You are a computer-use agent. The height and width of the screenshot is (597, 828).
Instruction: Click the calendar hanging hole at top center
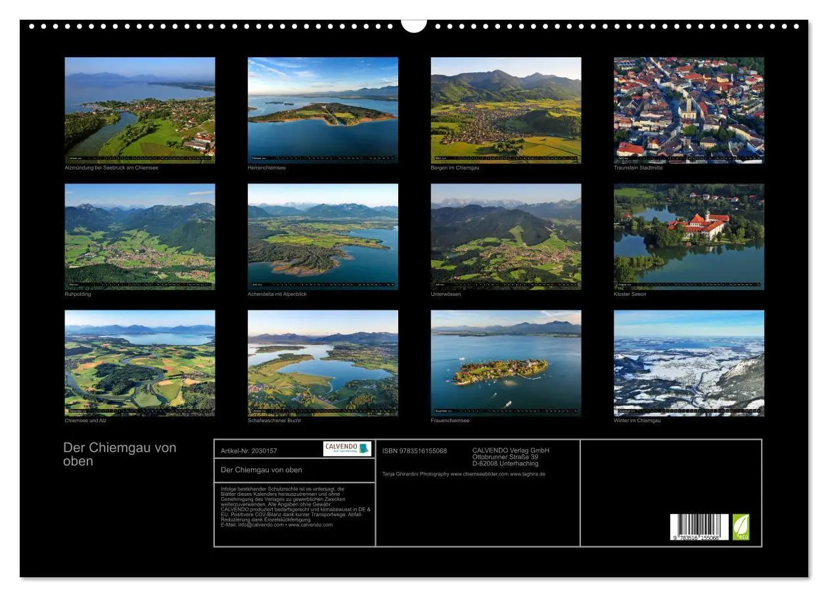click(x=413, y=26)
